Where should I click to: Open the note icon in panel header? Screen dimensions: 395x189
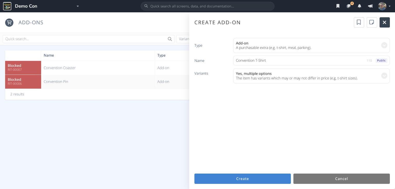pos(372,22)
